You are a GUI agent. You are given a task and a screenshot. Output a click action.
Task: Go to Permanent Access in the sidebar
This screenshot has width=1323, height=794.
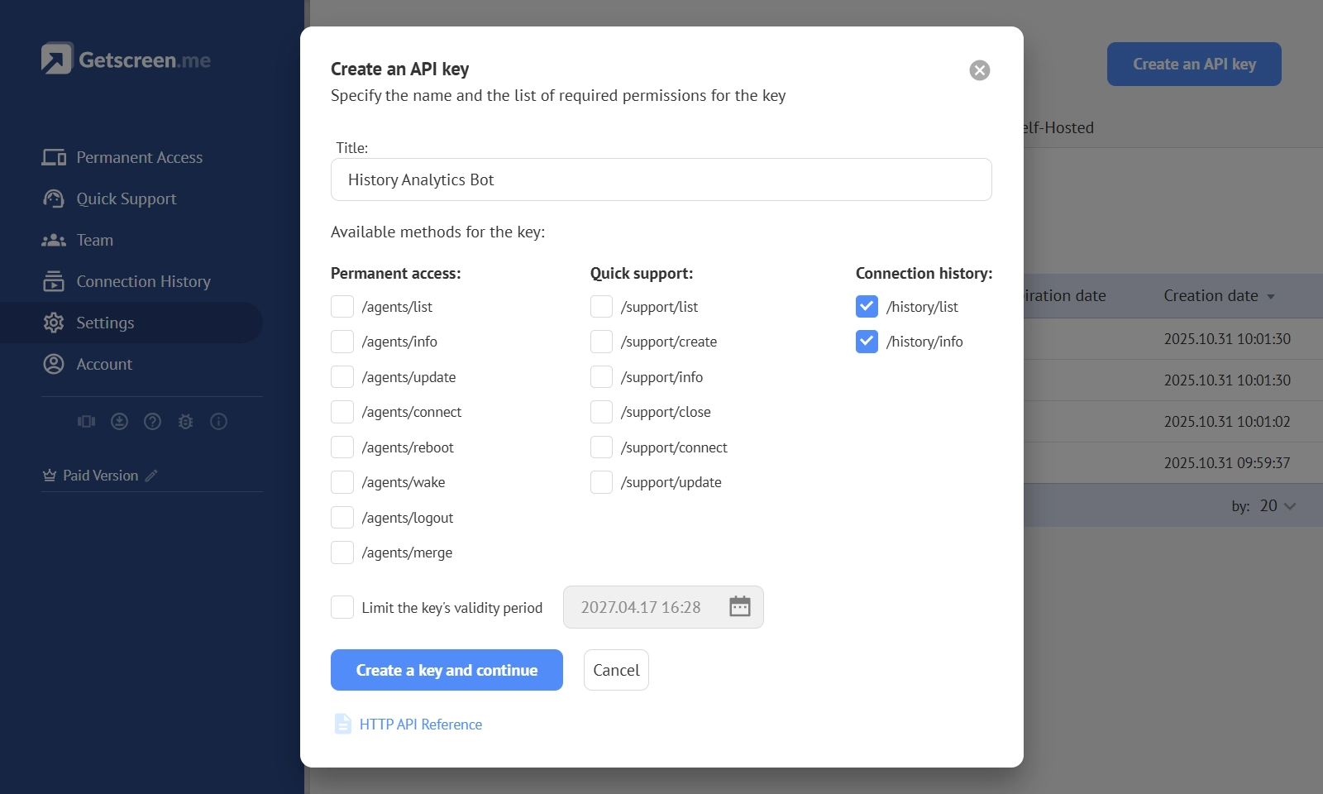139,157
